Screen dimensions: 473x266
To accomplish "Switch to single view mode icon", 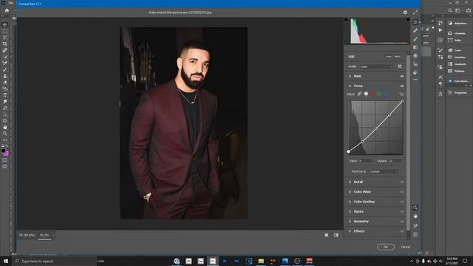I will [x=327, y=235].
